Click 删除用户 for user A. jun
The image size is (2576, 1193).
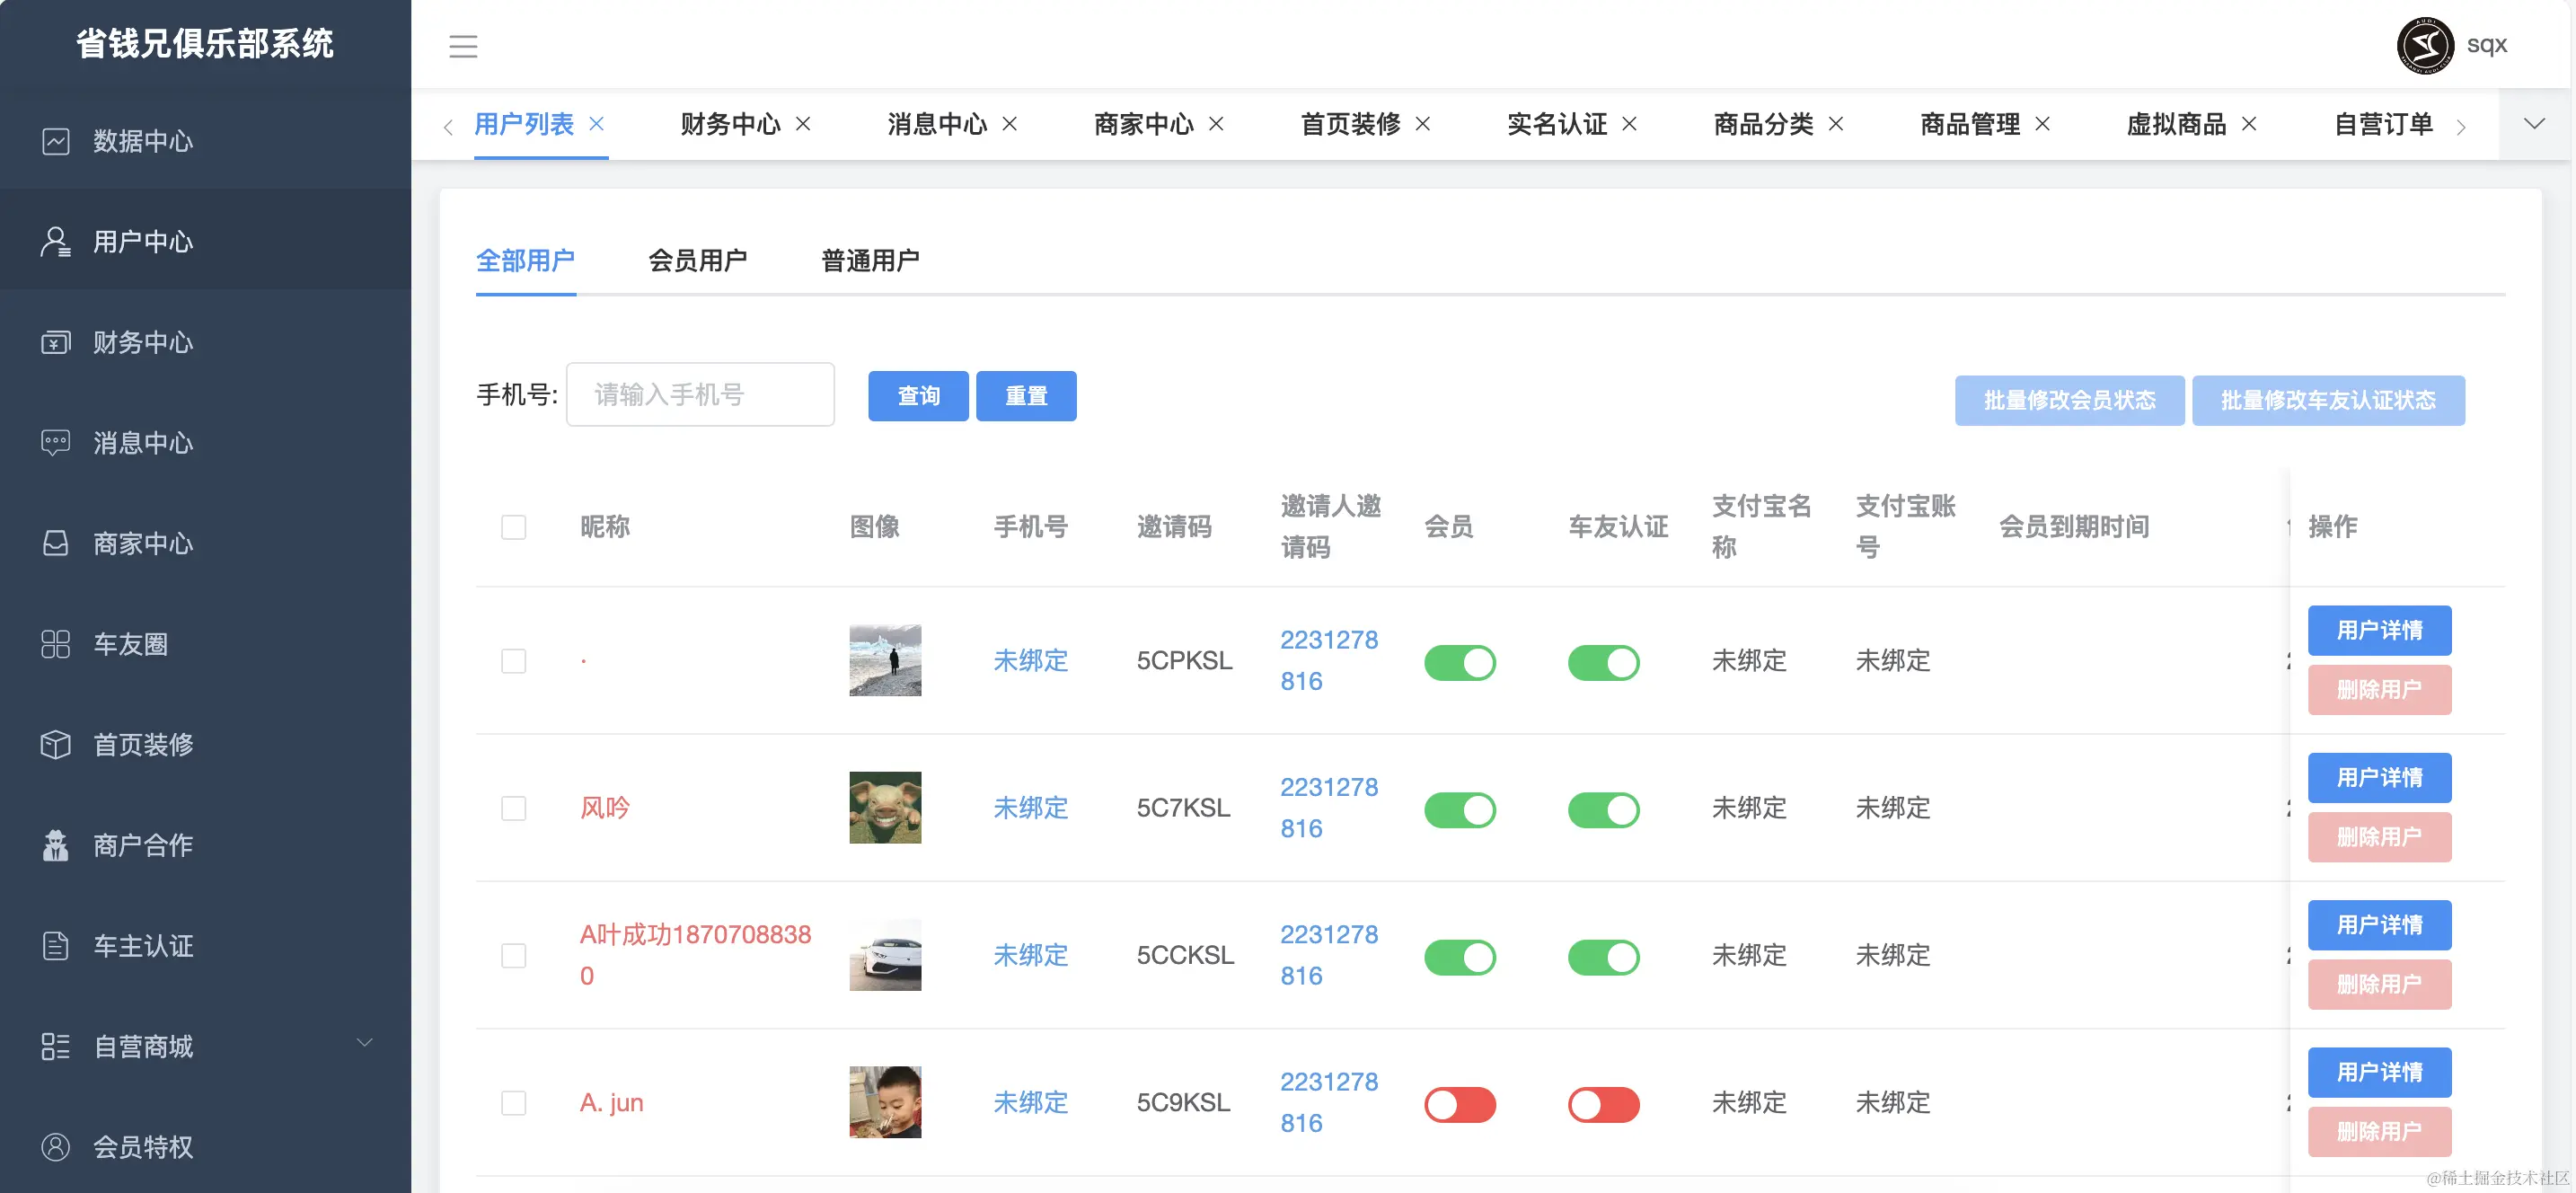tap(2378, 1131)
